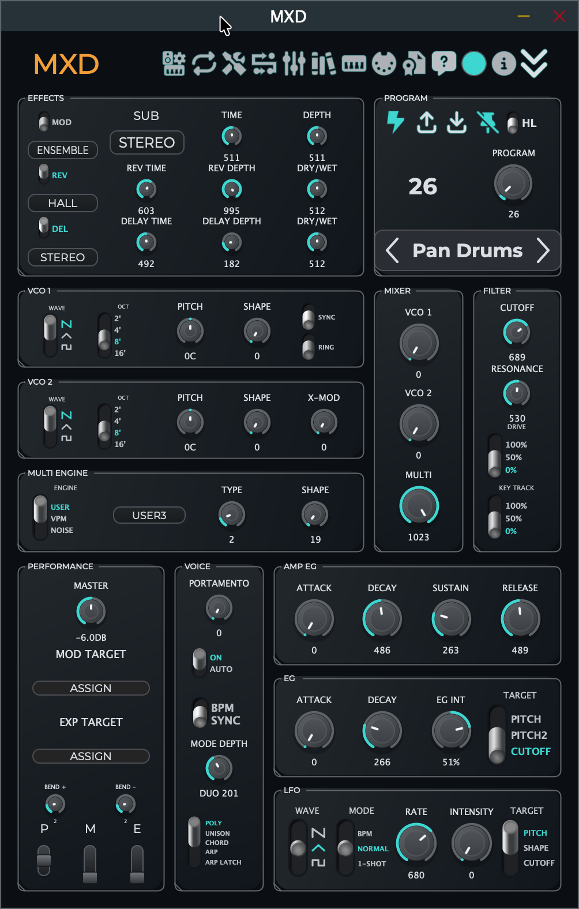Click the PROGRAM select knob
The width and height of the screenshot is (579, 909).
(513, 184)
